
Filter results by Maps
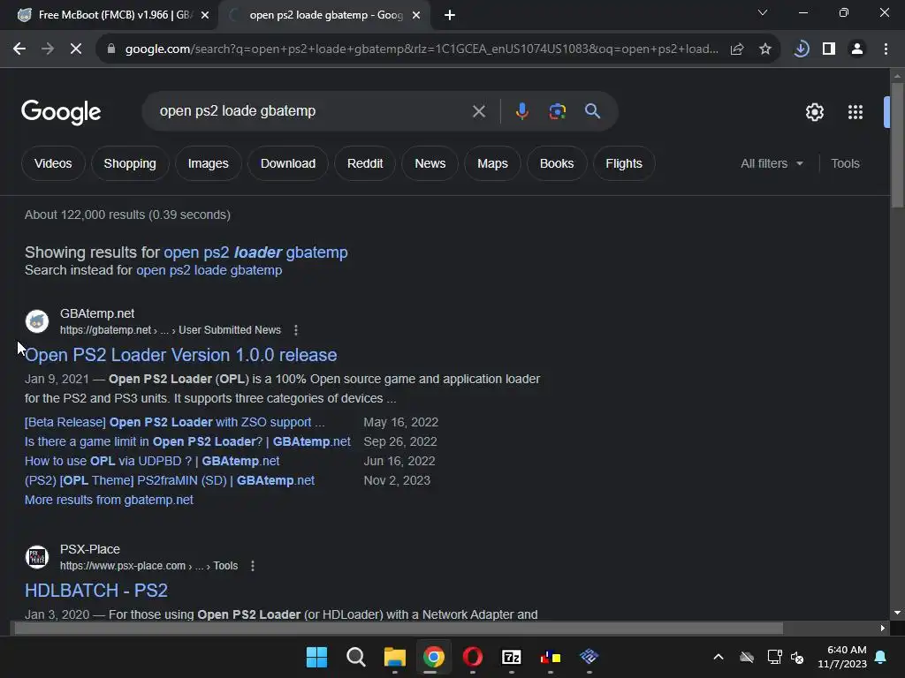pos(492,163)
